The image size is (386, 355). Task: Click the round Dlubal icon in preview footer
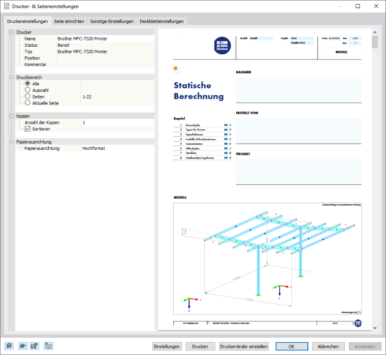358,323
